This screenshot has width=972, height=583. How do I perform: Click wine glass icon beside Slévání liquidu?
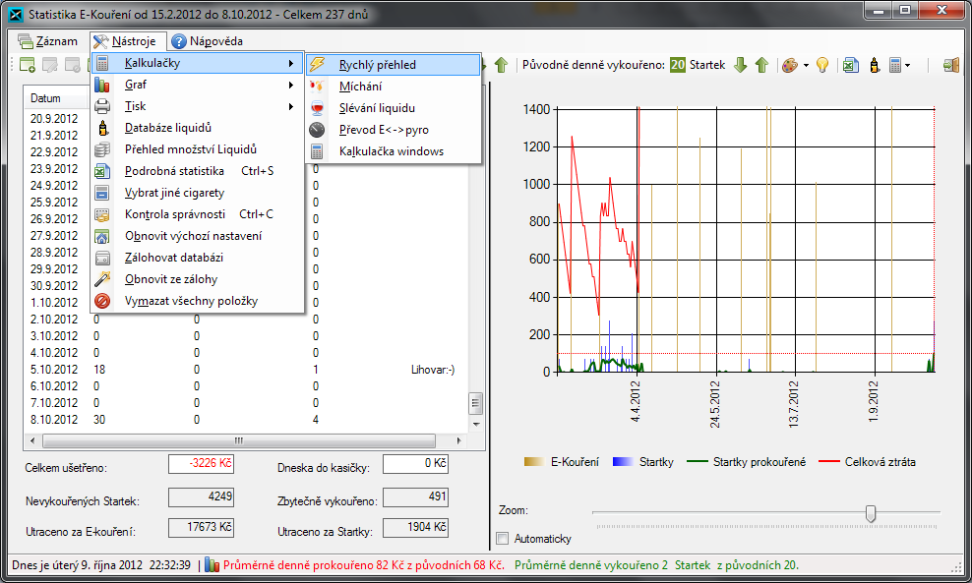pyautogui.click(x=317, y=108)
